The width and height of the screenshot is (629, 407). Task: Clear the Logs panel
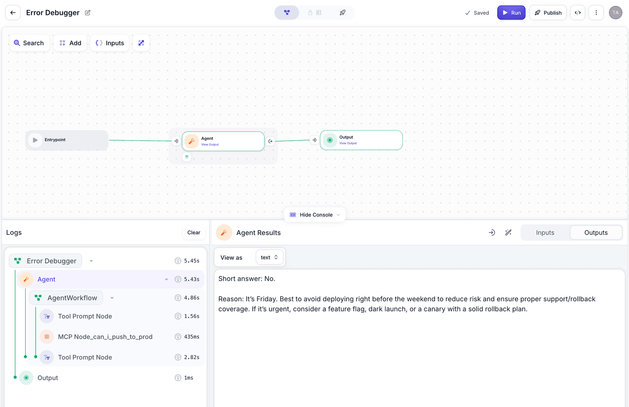(194, 232)
